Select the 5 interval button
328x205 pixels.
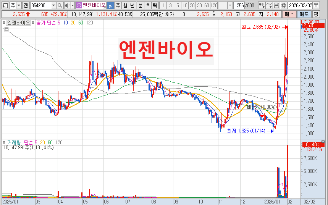tap(178, 5)
